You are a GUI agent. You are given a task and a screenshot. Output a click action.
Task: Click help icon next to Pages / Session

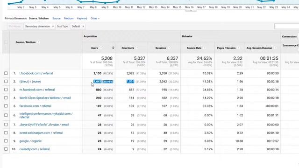[x=238, y=48]
